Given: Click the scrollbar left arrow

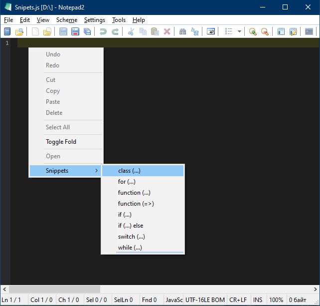Looking at the screenshot, I should (x=4, y=289).
